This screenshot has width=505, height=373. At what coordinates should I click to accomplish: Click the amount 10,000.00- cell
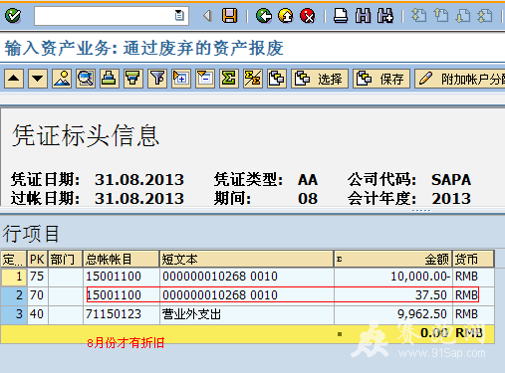pos(393,277)
